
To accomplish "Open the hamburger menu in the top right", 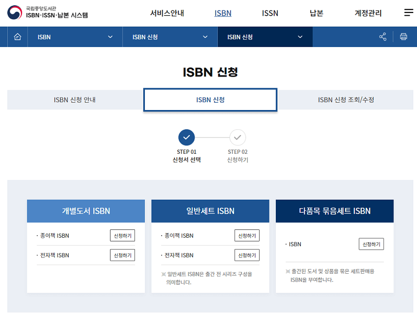I will pyautogui.click(x=409, y=13).
